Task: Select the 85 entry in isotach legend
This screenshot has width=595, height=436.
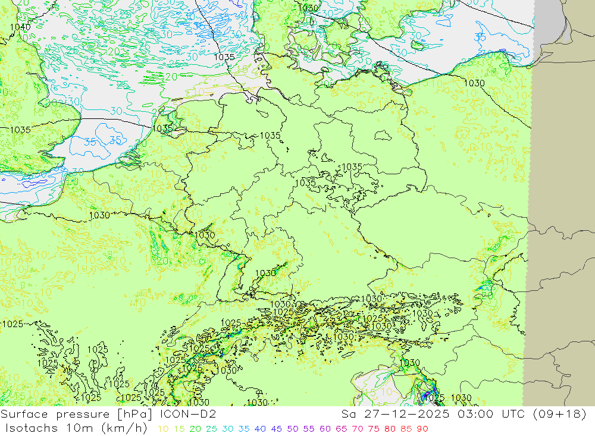Action: coord(406,429)
